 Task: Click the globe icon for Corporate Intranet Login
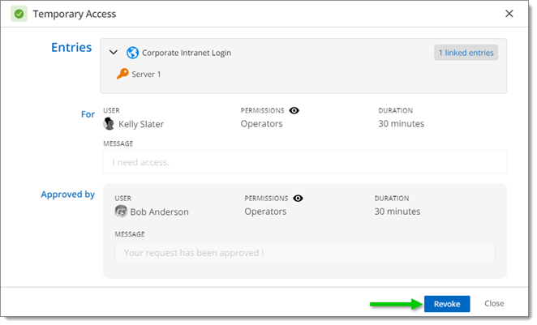pyautogui.click(x=132, y=53)
